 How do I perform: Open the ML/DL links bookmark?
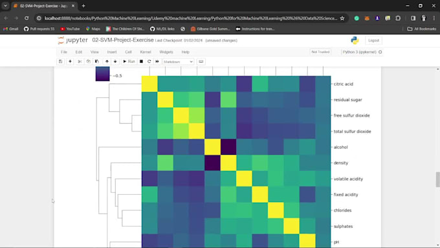[x=162, y=29]
